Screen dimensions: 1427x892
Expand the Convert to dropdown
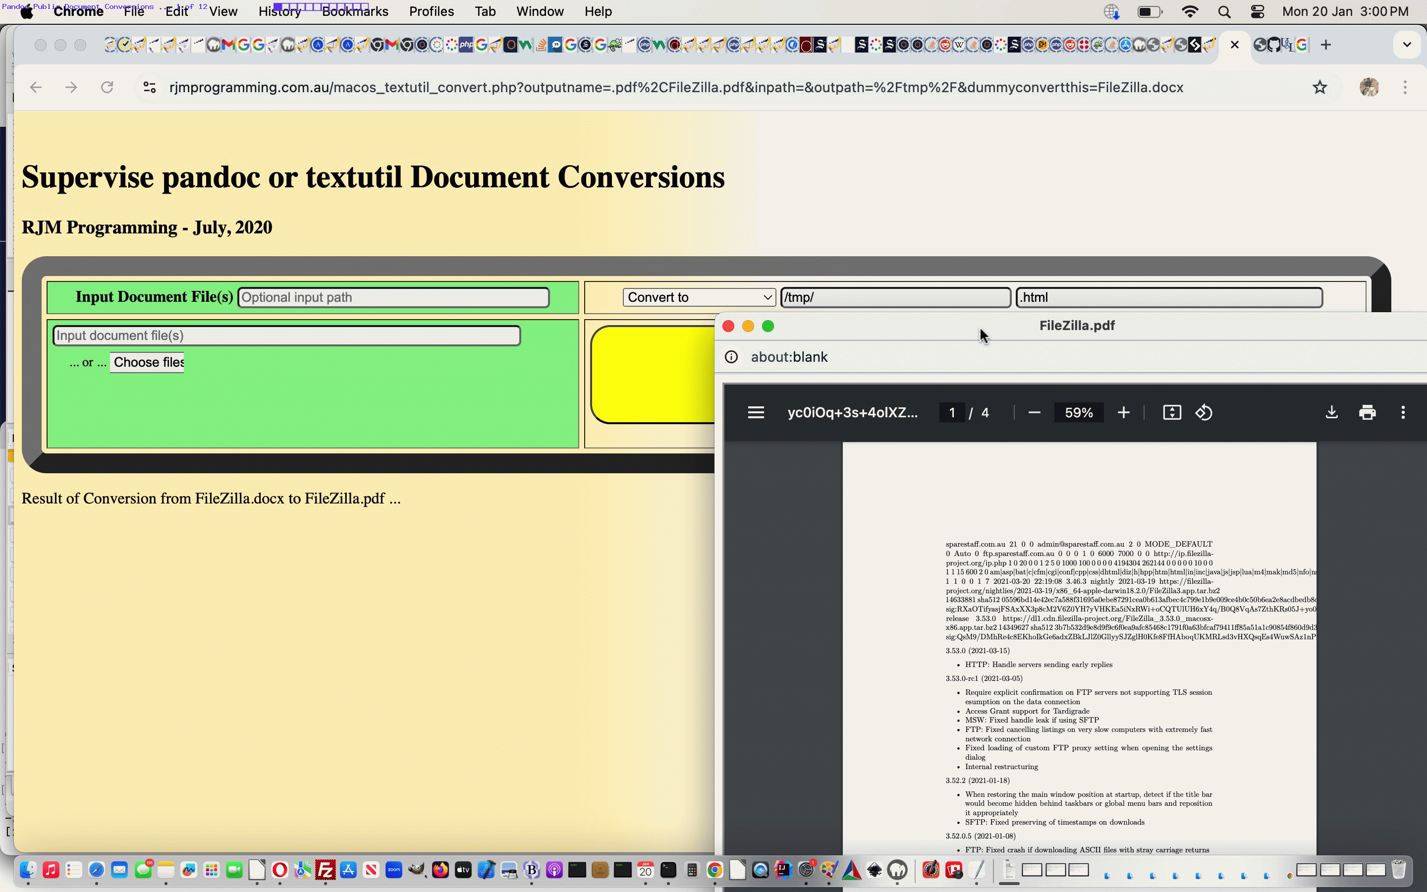click(699, 297)
